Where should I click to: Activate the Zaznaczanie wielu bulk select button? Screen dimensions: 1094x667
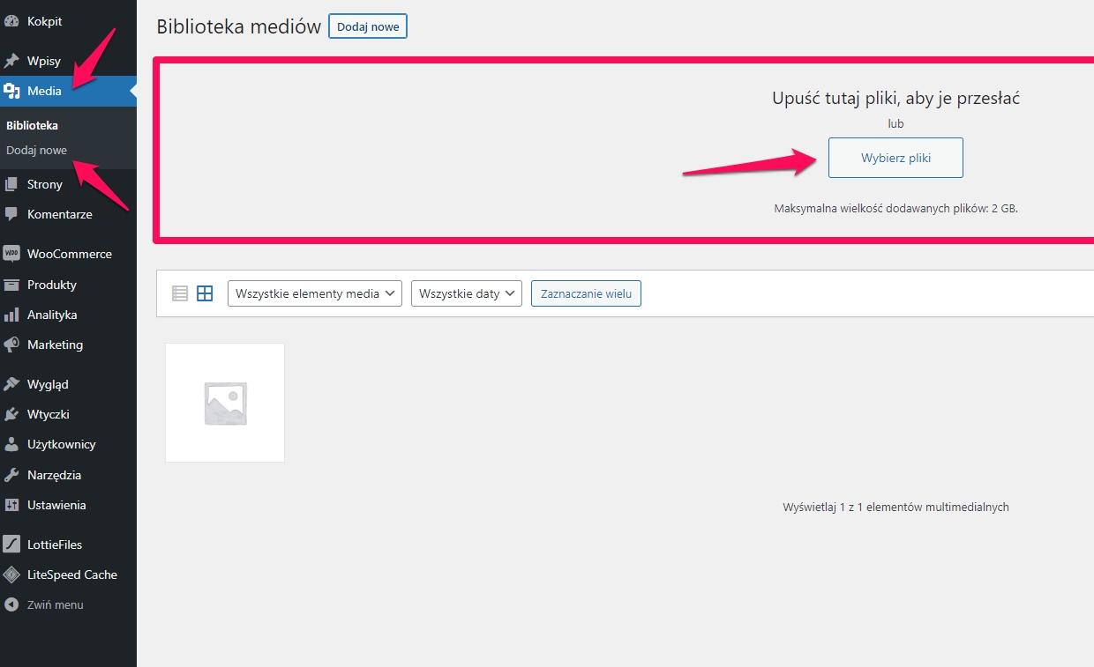(586, 293)
